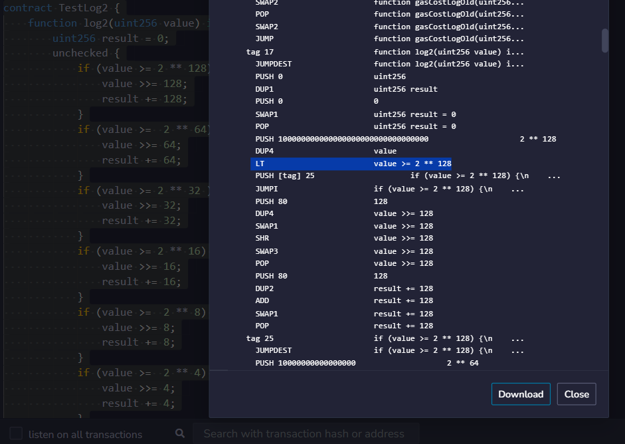The height and width of the screenshot is (444, 625).
Task: Close the assembly listing dialog
Action: click(x=576, y=393)
